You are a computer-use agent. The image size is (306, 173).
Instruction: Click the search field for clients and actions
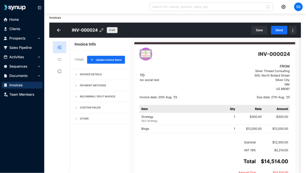tap(211, 7)
